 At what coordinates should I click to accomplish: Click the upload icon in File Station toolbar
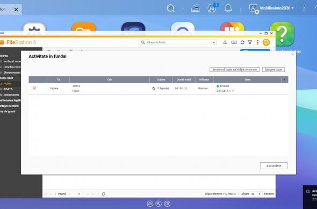pyautogui.click(x=225, y=42)
